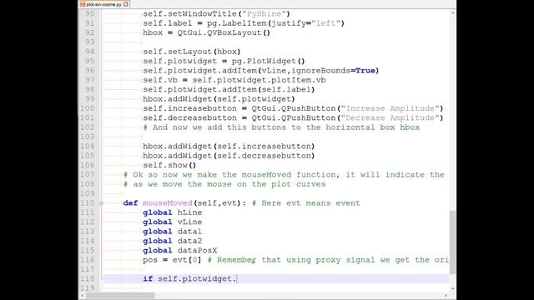The height and width of the screenshot is (300, 534).
Task: Click the horizontal scrollbar right arrow
Action: 446,296
